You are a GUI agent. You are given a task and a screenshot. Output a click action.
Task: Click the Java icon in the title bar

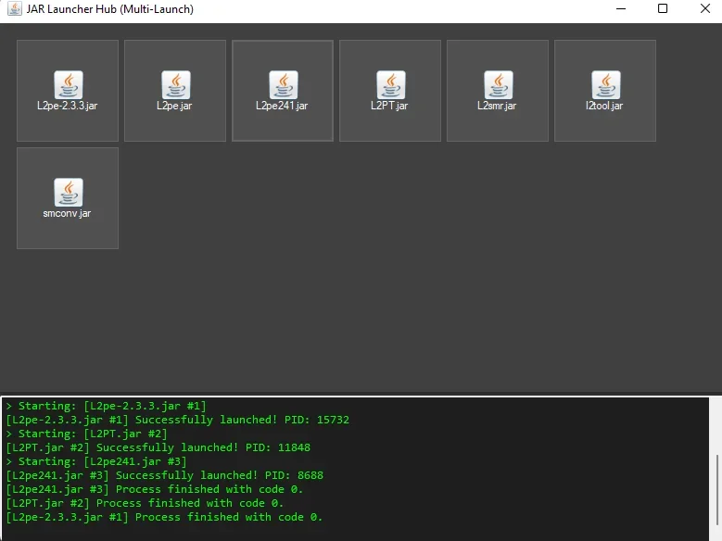15,8
